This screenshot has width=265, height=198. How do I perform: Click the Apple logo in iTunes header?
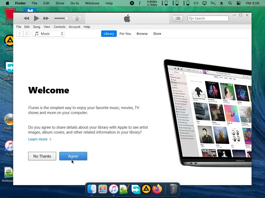pos(127,18)
